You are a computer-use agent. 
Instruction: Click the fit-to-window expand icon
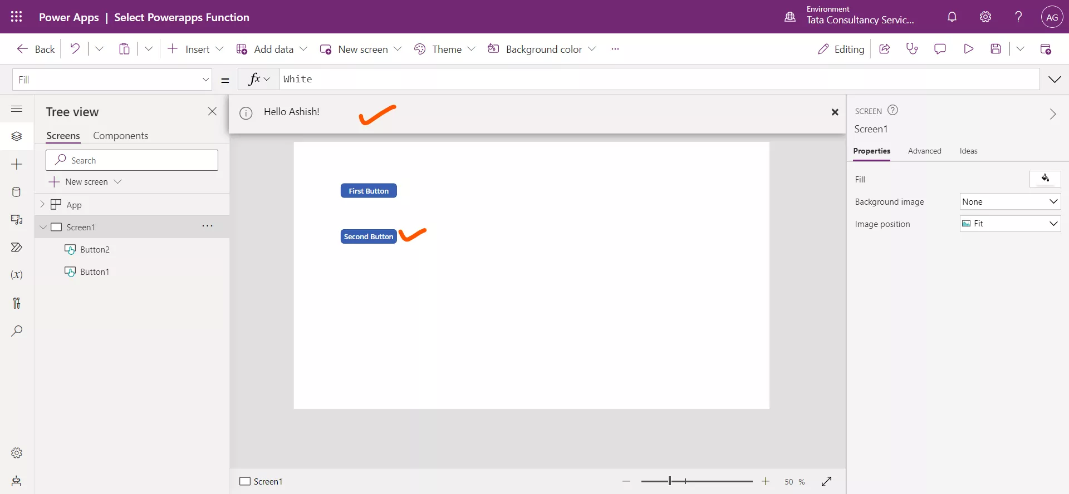point(827,481)
